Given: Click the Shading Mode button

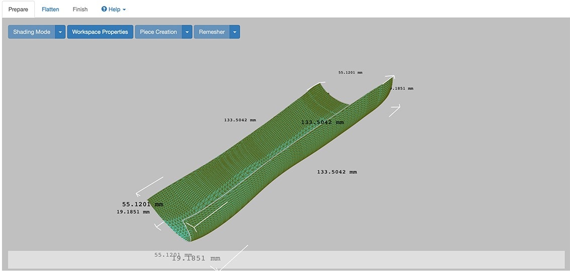Looking at the screenshot, I should point(32,32).
